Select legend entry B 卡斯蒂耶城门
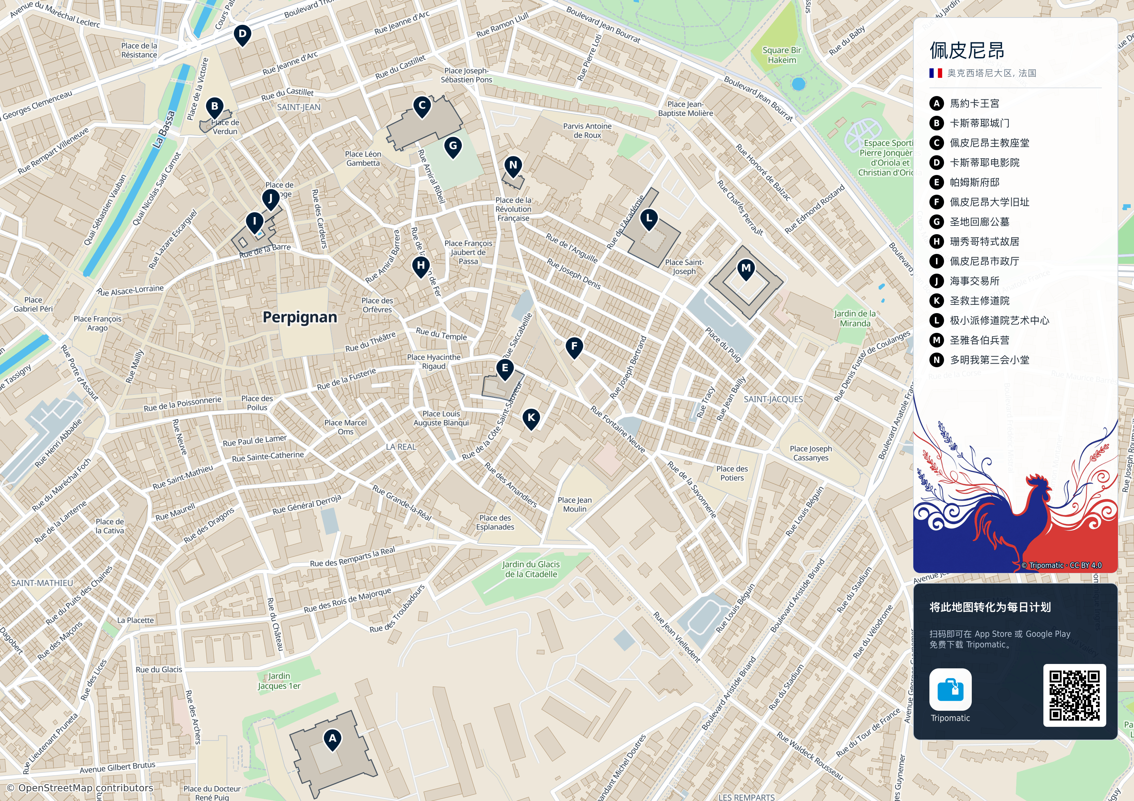This screenshot has height=801, width=1134. coord(970,123)
